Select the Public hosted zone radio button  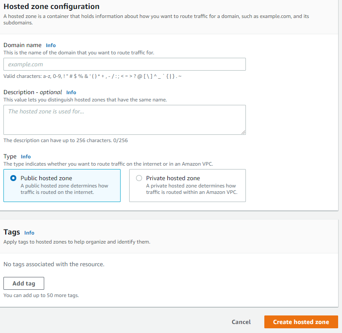tap(13, 178)
